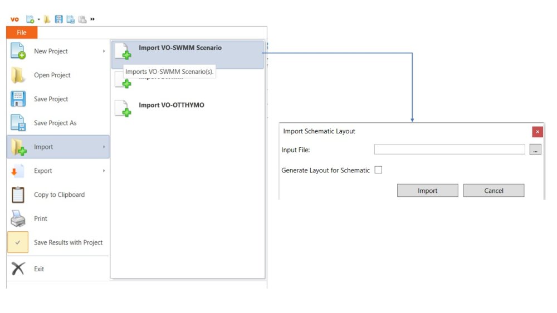Select Copy to Clipboard menu entry

coord(58,195)
